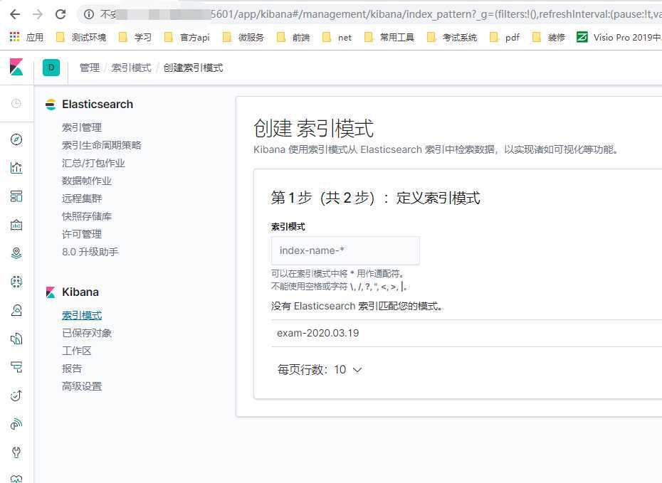Open 报告 under Kibana

click(x=72, y=368)
